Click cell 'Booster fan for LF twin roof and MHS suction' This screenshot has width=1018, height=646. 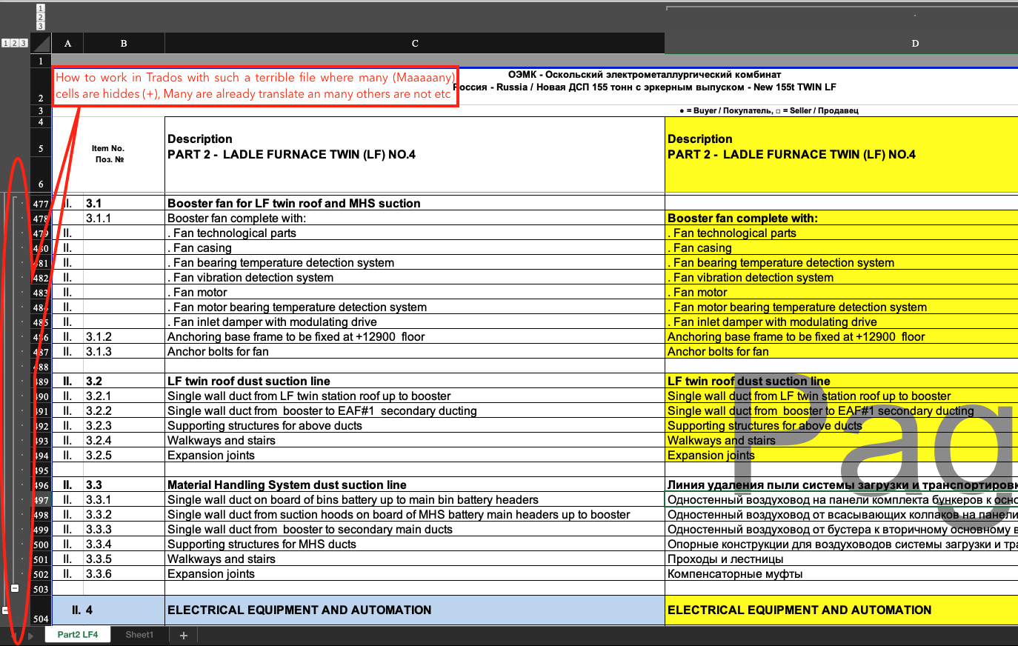tap(415, 203)
